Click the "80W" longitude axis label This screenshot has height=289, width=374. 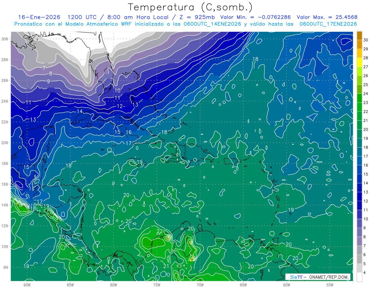point(113,285)
